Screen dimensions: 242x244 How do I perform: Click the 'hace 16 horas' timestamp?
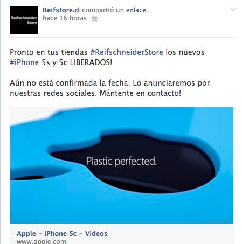click(65, 18)
